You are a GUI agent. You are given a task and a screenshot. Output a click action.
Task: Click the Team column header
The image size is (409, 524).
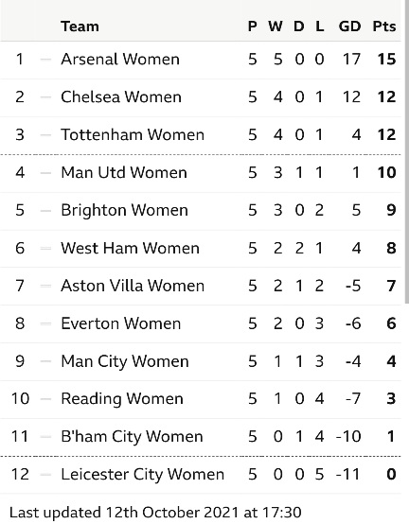(x=80, y=26)
